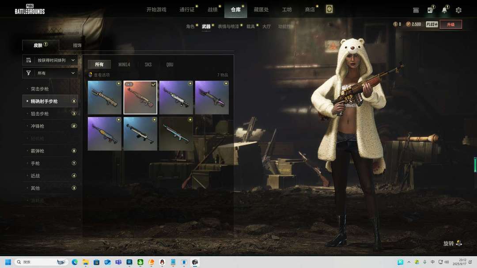Image resolution: width=477 pixels, height=268 pixels.
Task: Click the G-Coin balance 2,500
Action: [413, 24]
